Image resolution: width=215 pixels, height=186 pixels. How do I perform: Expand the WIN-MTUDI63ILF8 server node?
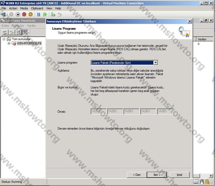(9, 43)
